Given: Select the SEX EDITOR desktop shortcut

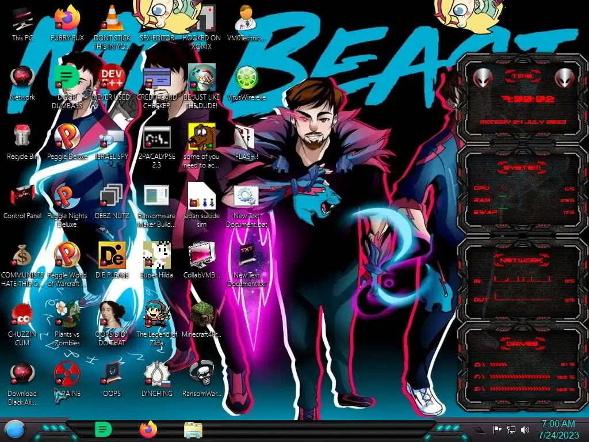Looking at the screenshot, I should 156,23.
